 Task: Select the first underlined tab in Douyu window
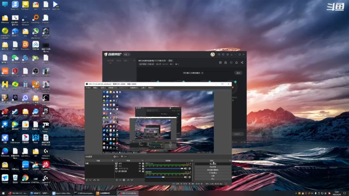(110, 61)
